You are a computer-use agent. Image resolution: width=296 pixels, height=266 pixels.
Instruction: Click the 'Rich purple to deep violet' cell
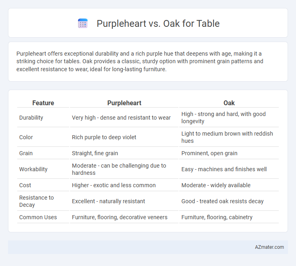pyautogui.click(x=104, y=137)
